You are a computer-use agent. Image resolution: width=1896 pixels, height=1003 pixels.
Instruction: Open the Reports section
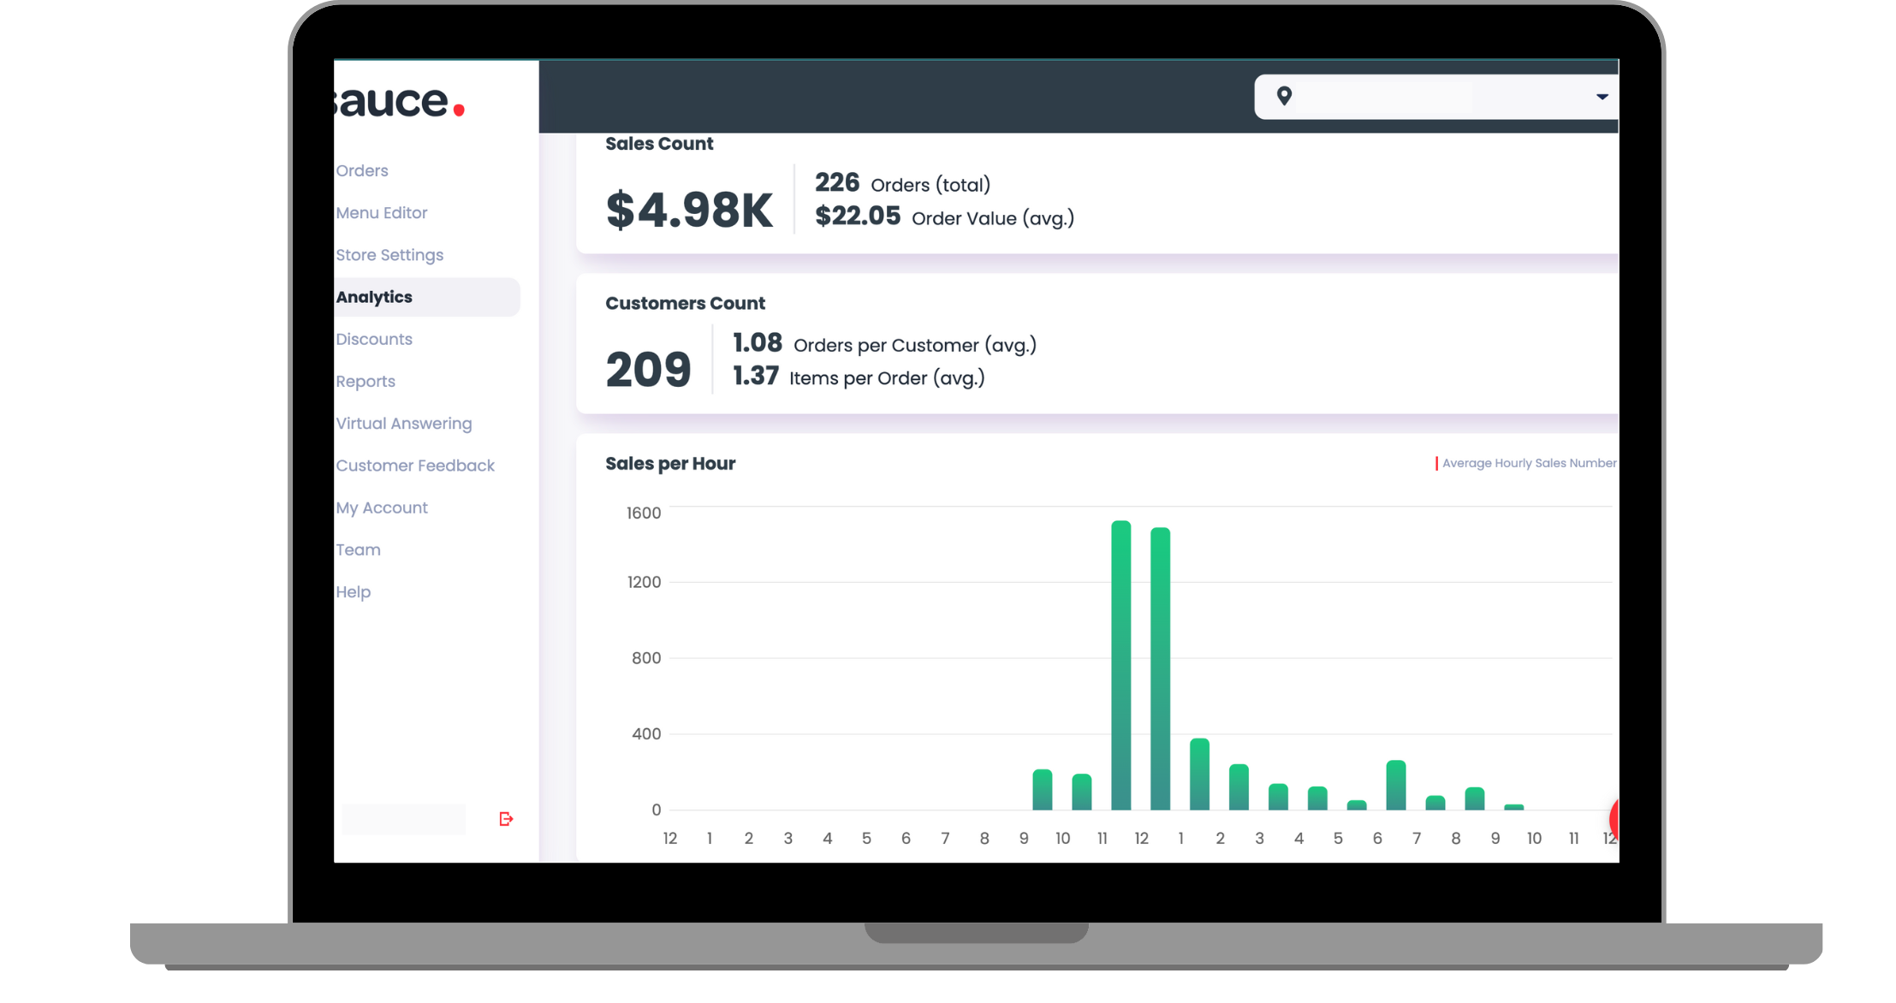pos(366,381)
